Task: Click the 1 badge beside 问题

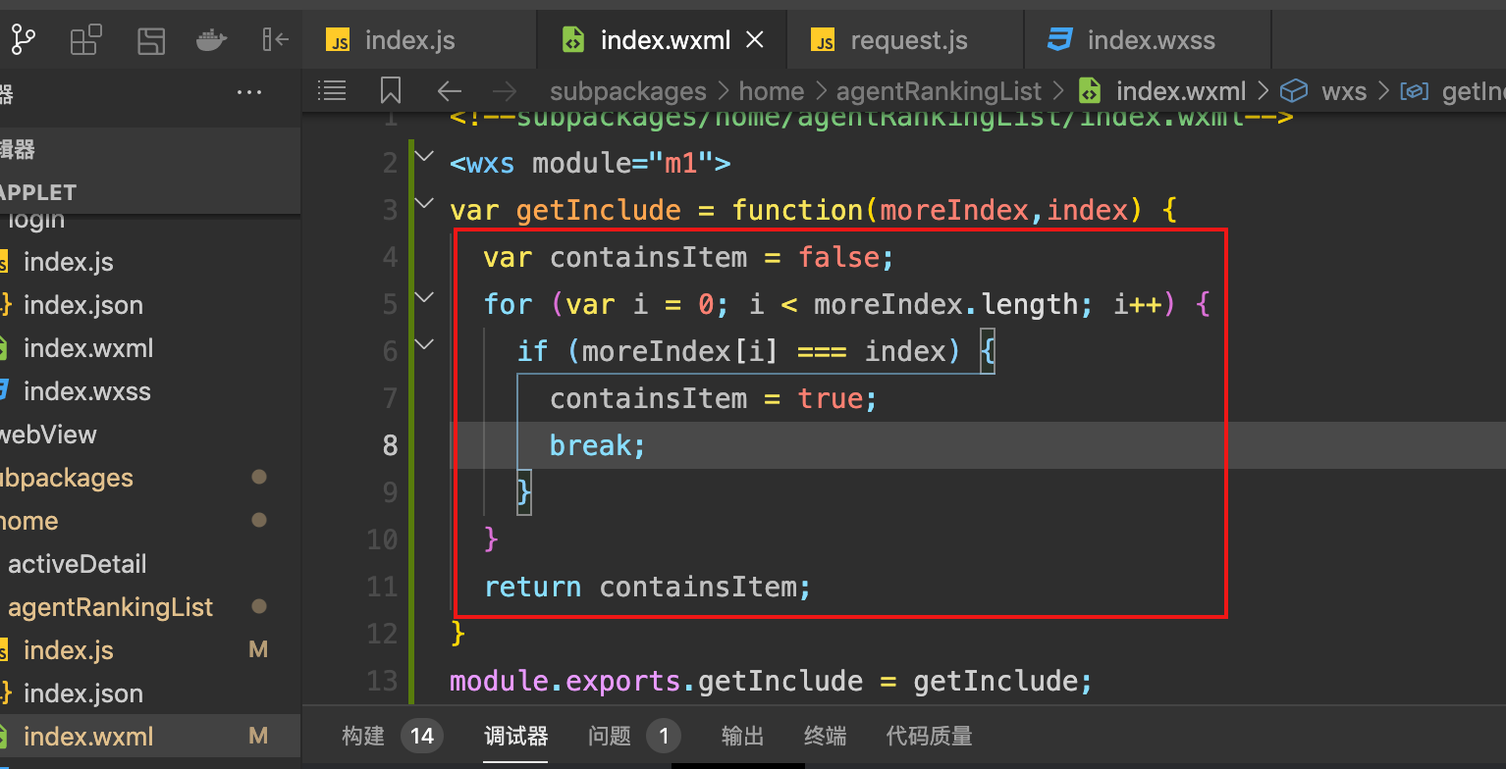Action: (x=664, y=736)
